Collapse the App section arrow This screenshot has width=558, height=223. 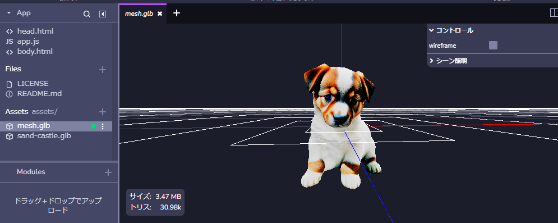click(9, 13)
